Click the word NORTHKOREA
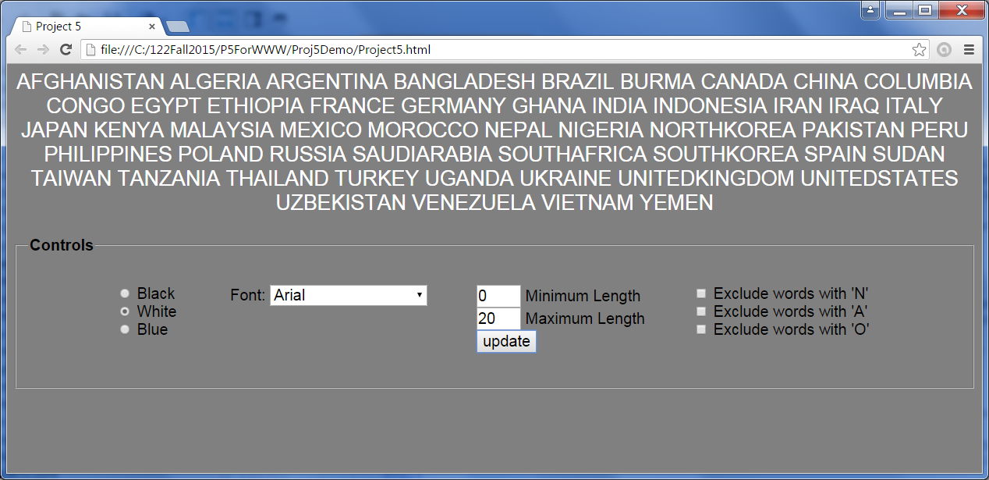Screen dimensions: 989x480 (723, 130)
